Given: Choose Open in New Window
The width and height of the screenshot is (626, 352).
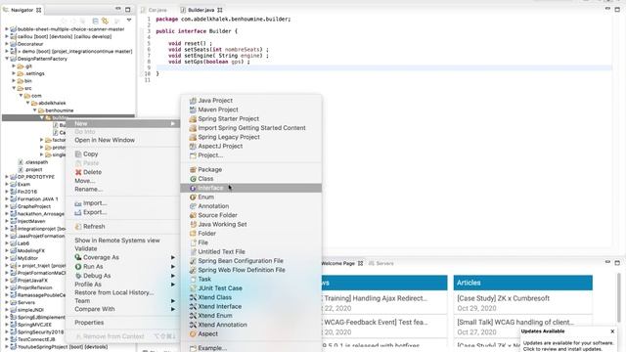Looking at the screenshot, I should click(x=105, y=140).
